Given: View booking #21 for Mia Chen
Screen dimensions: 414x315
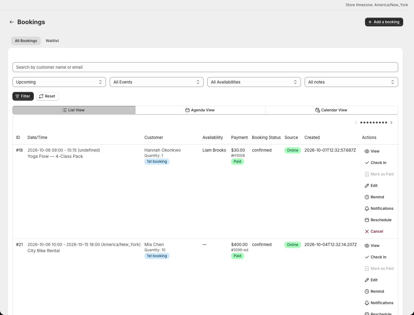Looking at the screenshot, I should coord(372,246).
